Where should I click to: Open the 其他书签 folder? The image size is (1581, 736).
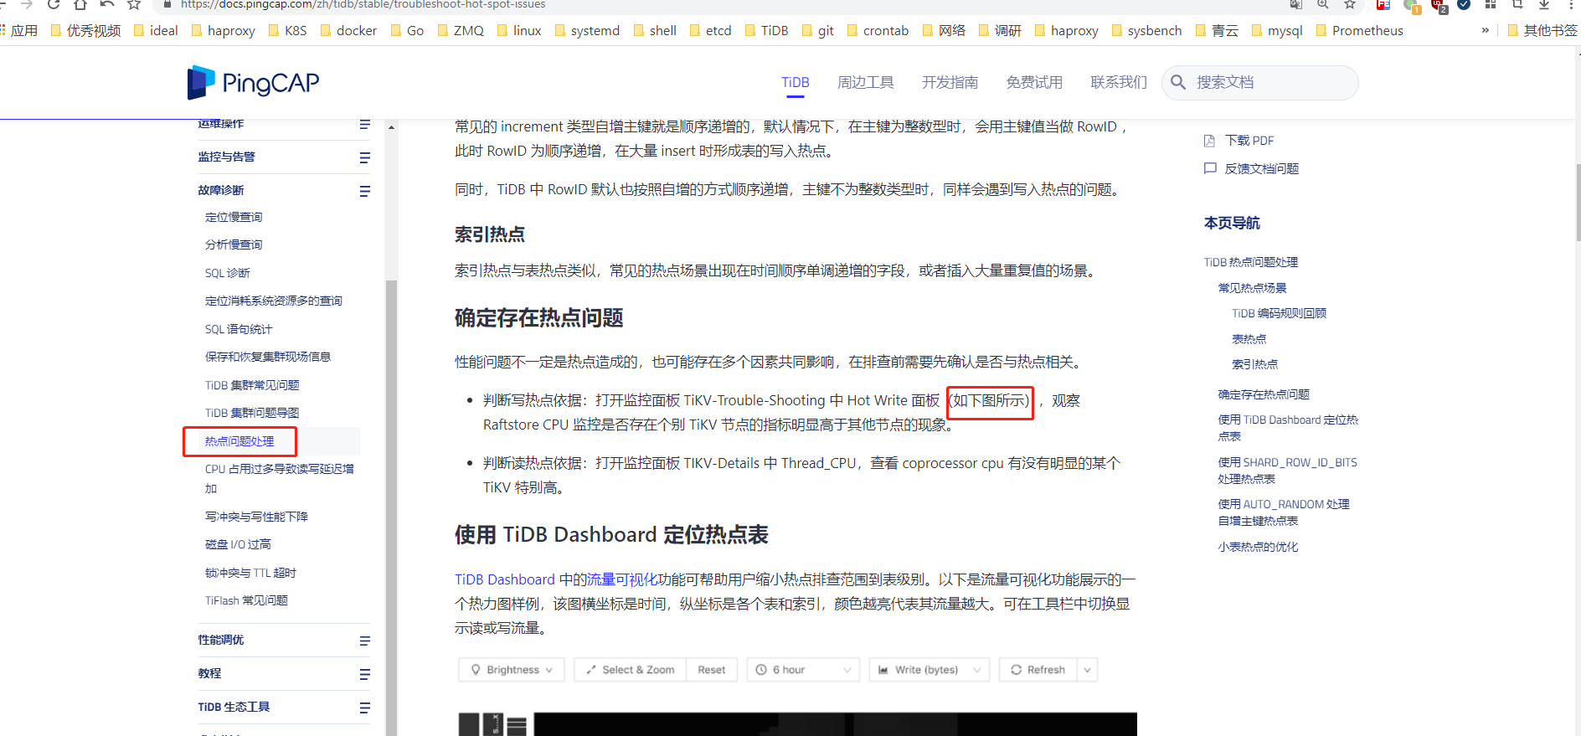pyautogui.click(x=1542, y=31)
